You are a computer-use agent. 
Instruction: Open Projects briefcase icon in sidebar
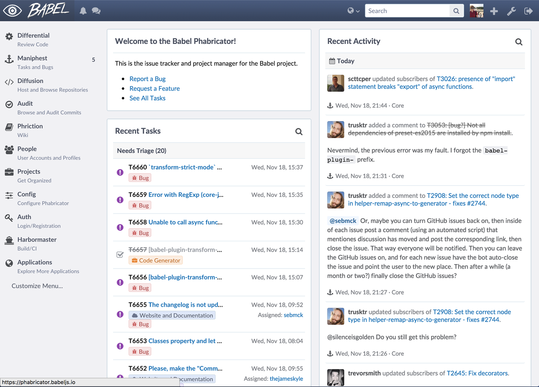tap(9, 172)
